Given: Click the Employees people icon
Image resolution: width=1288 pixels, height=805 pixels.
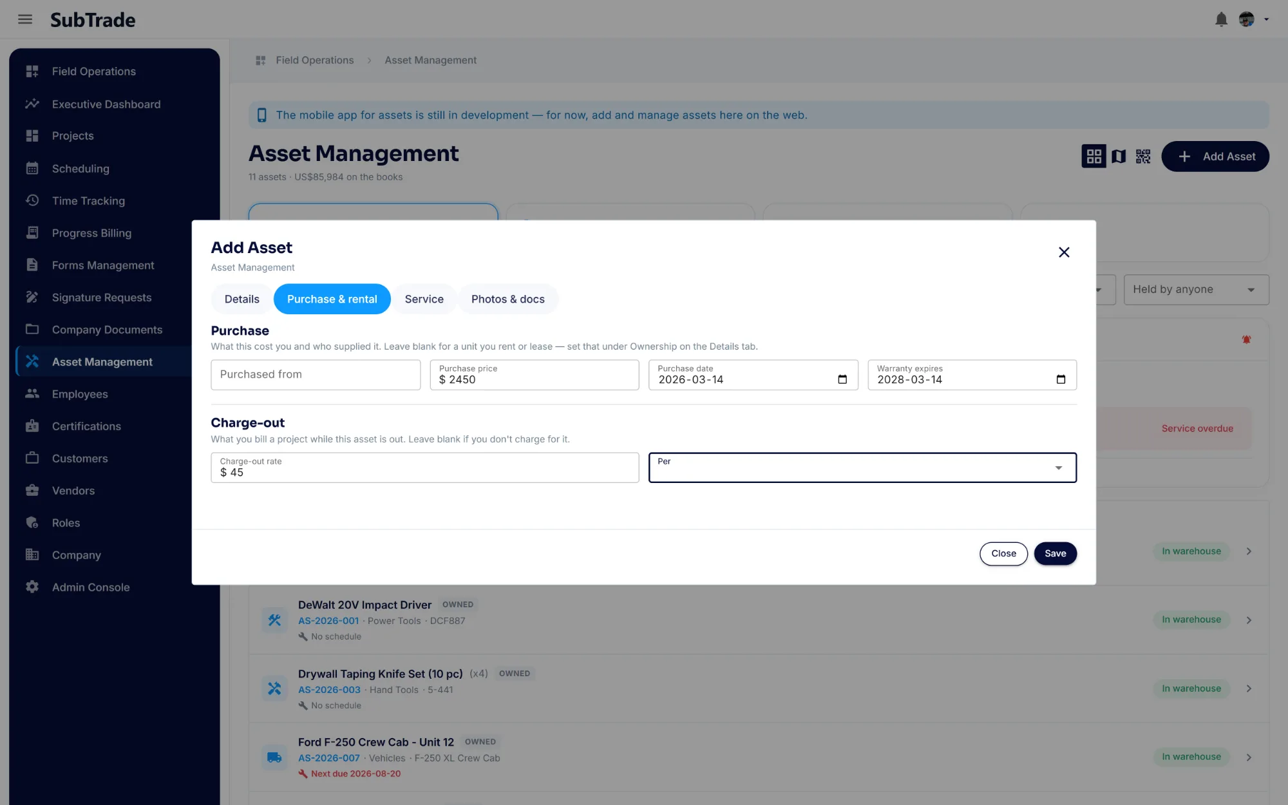Looking at the screenshot, I should point(32,393).
